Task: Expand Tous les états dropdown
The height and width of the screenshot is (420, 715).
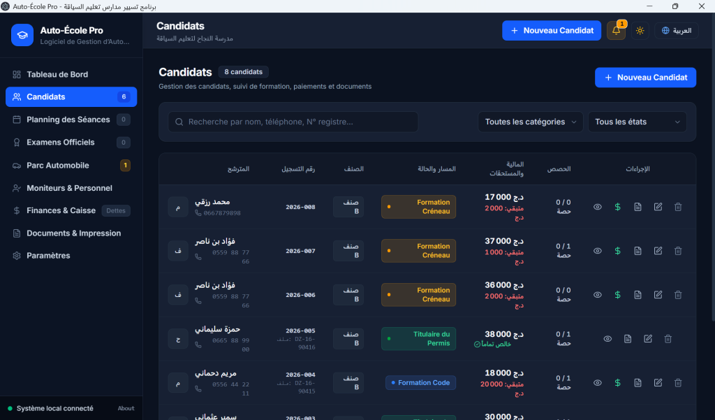Action: click(637, 122)
